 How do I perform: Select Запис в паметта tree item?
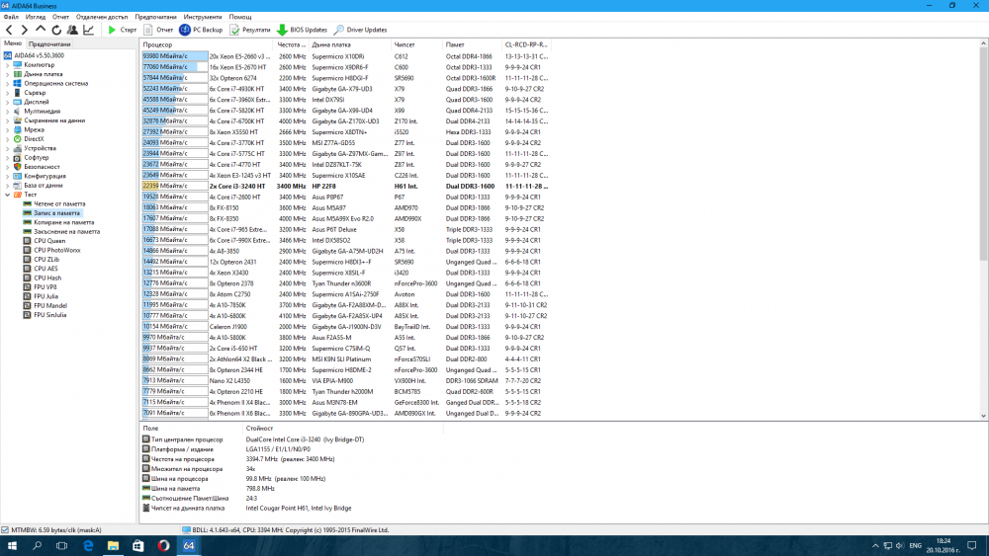point(56,213)
